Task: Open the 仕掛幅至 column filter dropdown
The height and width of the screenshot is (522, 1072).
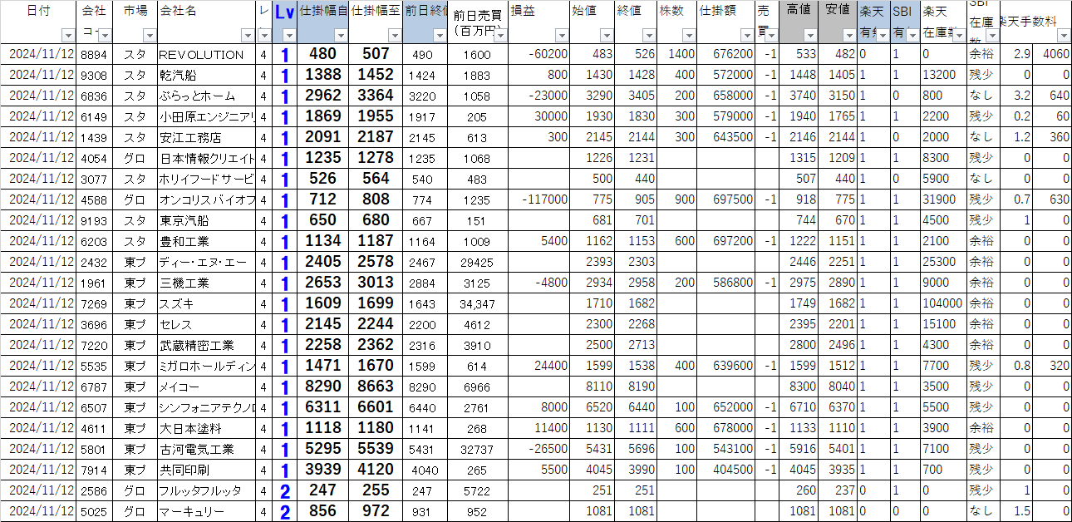Action: pyautogui.click(x=395, y=36)
